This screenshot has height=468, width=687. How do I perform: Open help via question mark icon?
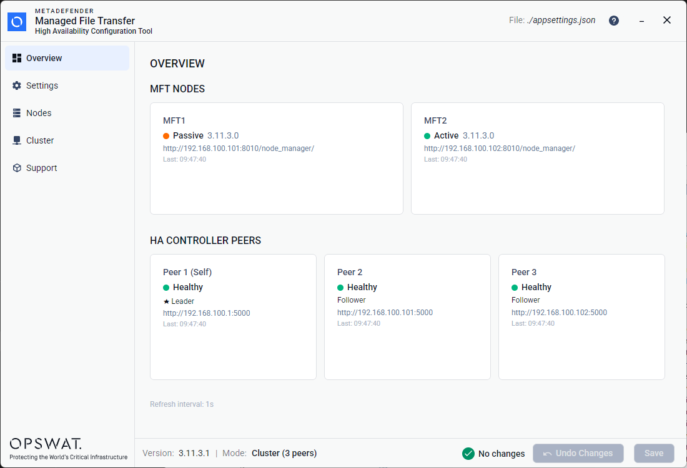click(614, 21)
